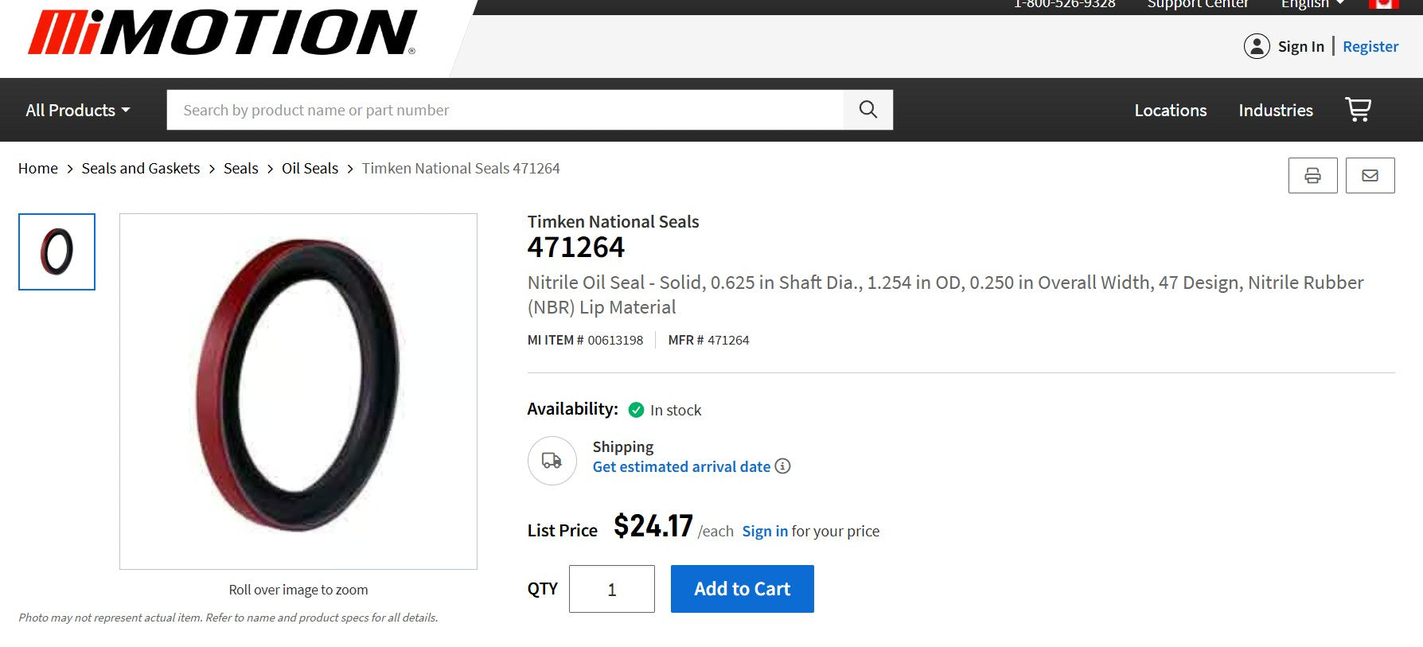Click inside the QTY input field
Image resolution: width=1423 pixels, height=647 pixels.
point(611,589)
